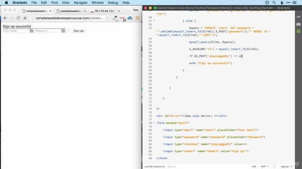Close the first completewebdev browser tab
This screenshot has height=169, width=302.
[x=50, y=11]
